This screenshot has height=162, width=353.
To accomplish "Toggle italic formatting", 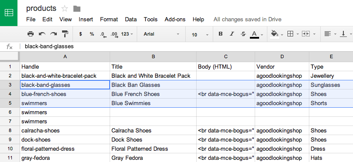I will click(x=232, y=34).
